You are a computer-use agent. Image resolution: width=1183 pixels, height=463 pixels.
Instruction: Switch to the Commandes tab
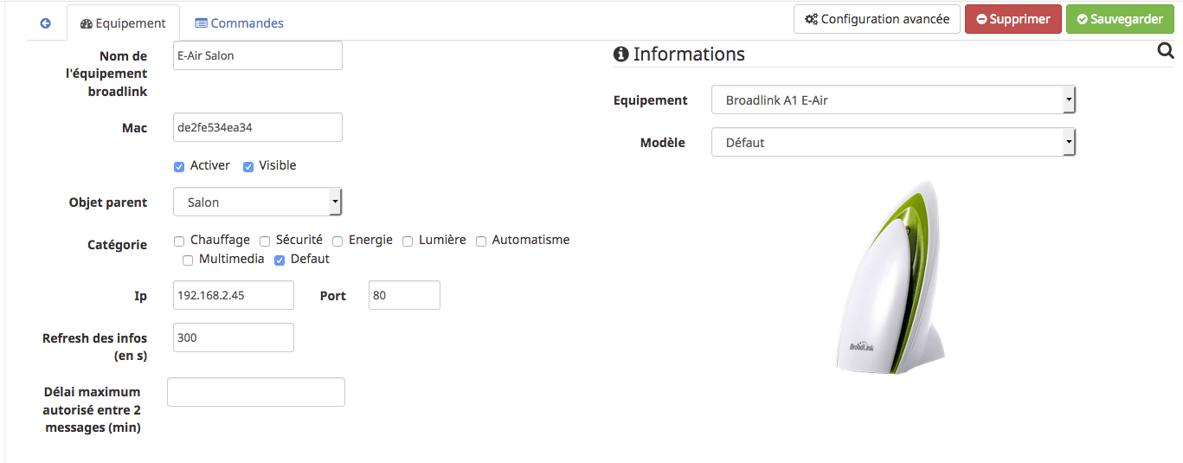tap(239, 23)
